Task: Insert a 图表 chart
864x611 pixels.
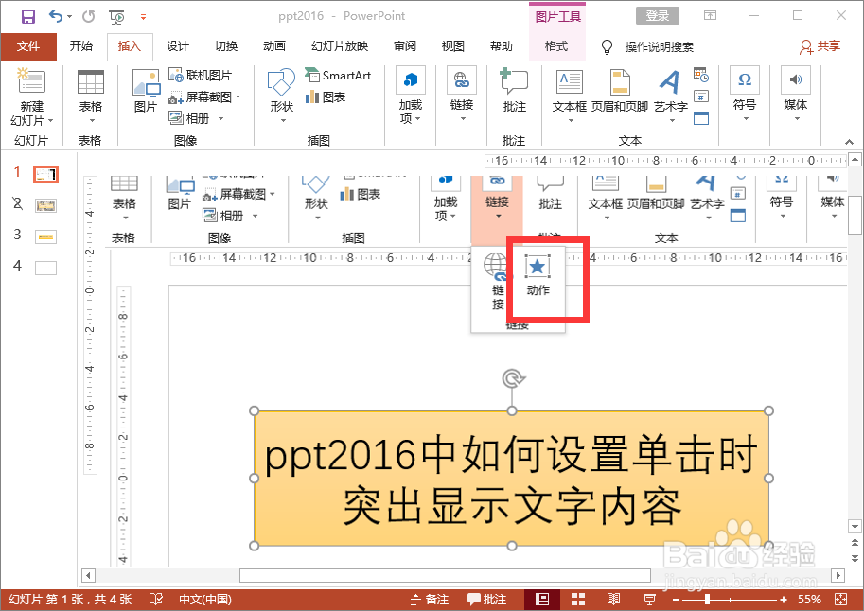Action: click(326, 97)
